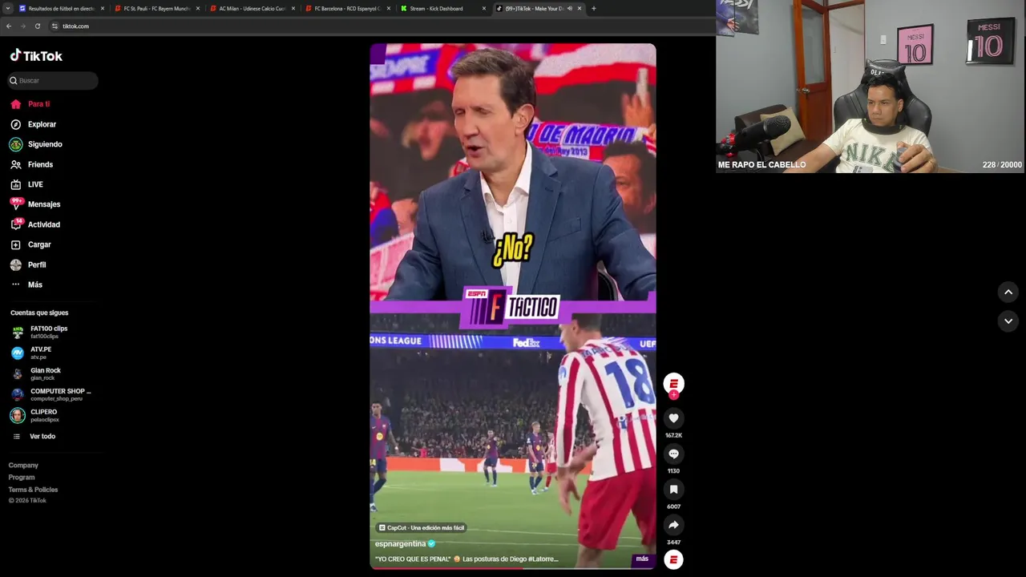Click the Company footer link

point(23,466)
